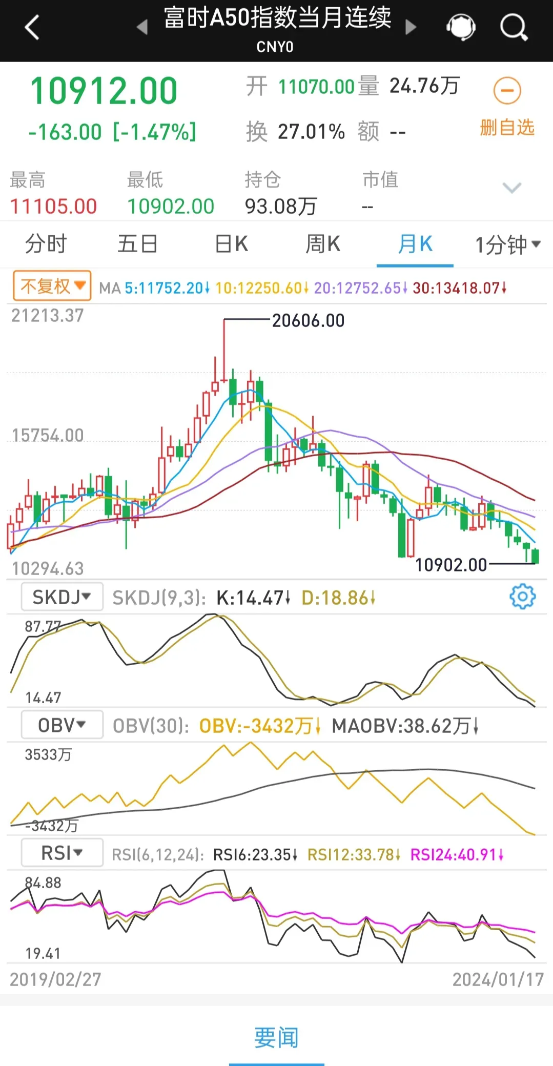The height and width of the screenshot is (1066, 553).
Task: Tap the RSI6:23.35 reading
Action: coord(255,854)
